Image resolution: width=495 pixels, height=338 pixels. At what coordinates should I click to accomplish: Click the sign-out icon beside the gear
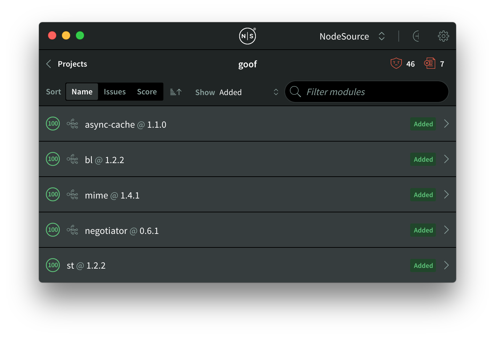click(416, 36)
